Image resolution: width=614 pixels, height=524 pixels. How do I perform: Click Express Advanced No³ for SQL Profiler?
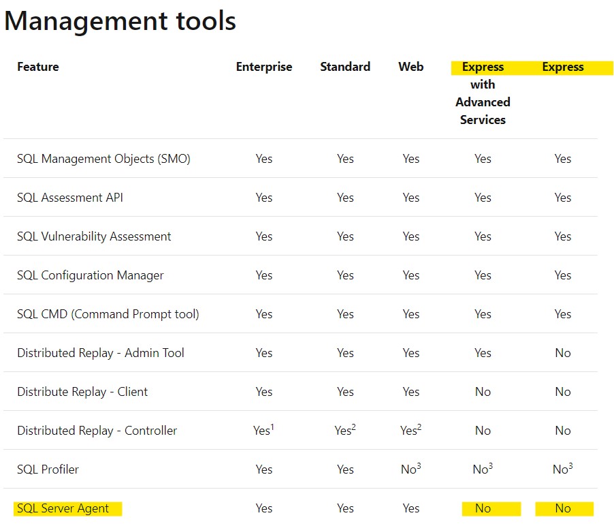tap(483, 469)
